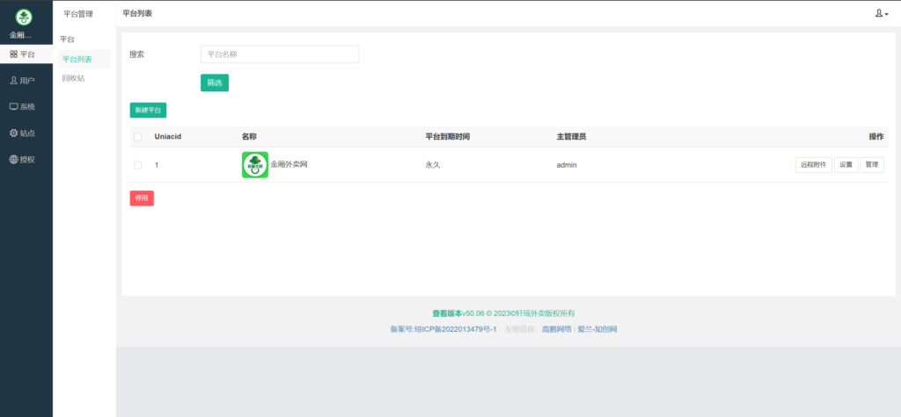Open user account dropdown at top right
This screenshot has width=901, height=417.
[x=881, y=13]
